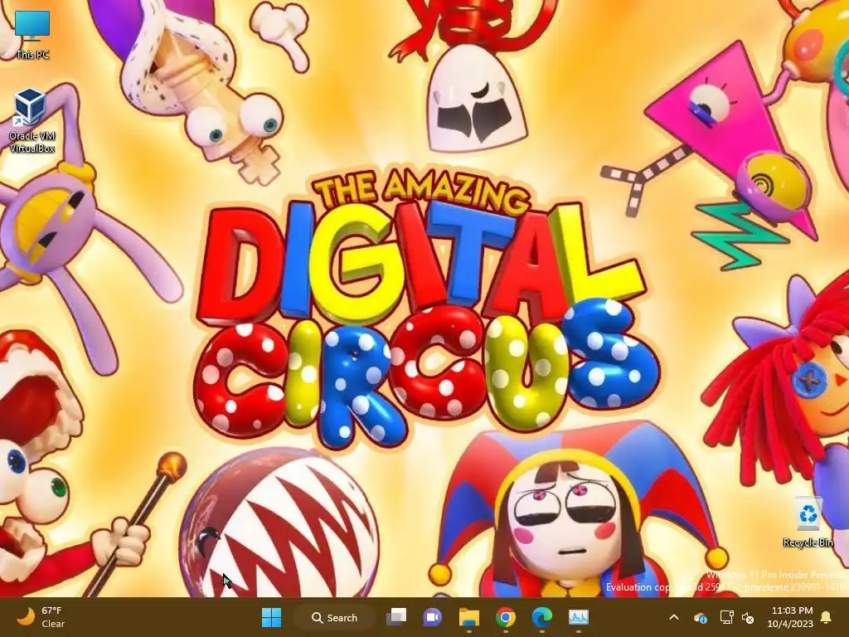Open Google Chrome from taskbar

coord(506,617)
